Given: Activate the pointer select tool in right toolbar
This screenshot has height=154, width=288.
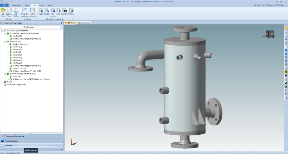Looking at the screenshot, I should [286, 28].
